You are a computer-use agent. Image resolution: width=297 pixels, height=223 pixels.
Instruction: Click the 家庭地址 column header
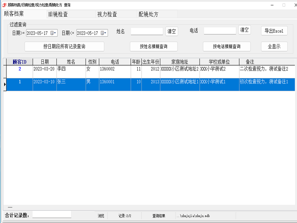click(x=180, y=62)
